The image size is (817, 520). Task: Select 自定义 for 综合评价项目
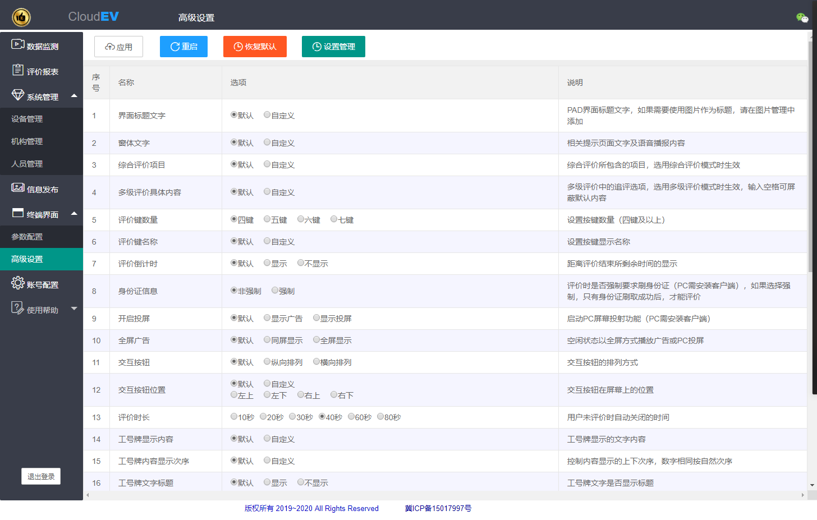tap(267, 164)
